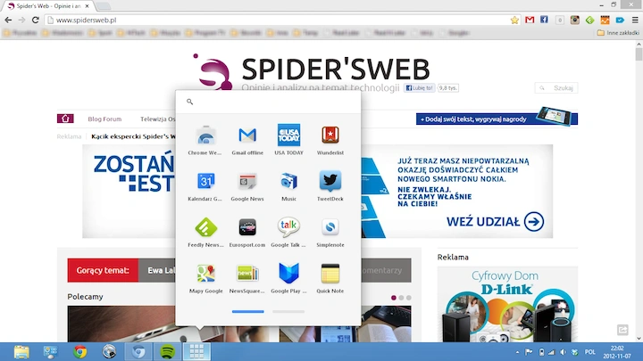Open the TweetDeck app

[330, 186]
